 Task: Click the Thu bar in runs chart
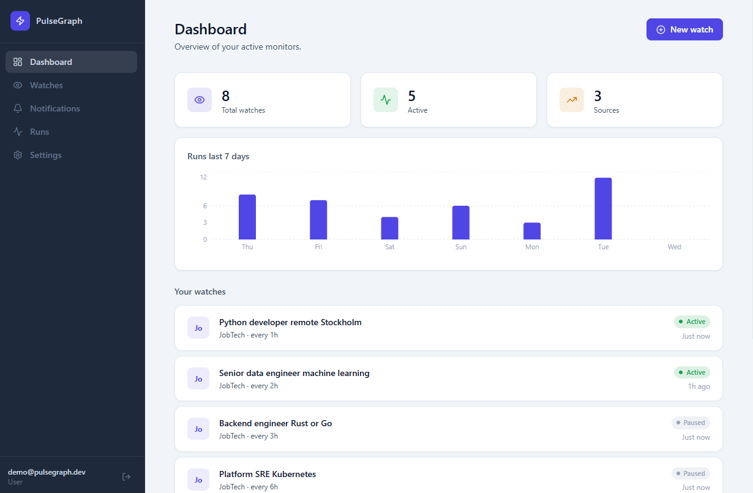(x=247, y=217)
